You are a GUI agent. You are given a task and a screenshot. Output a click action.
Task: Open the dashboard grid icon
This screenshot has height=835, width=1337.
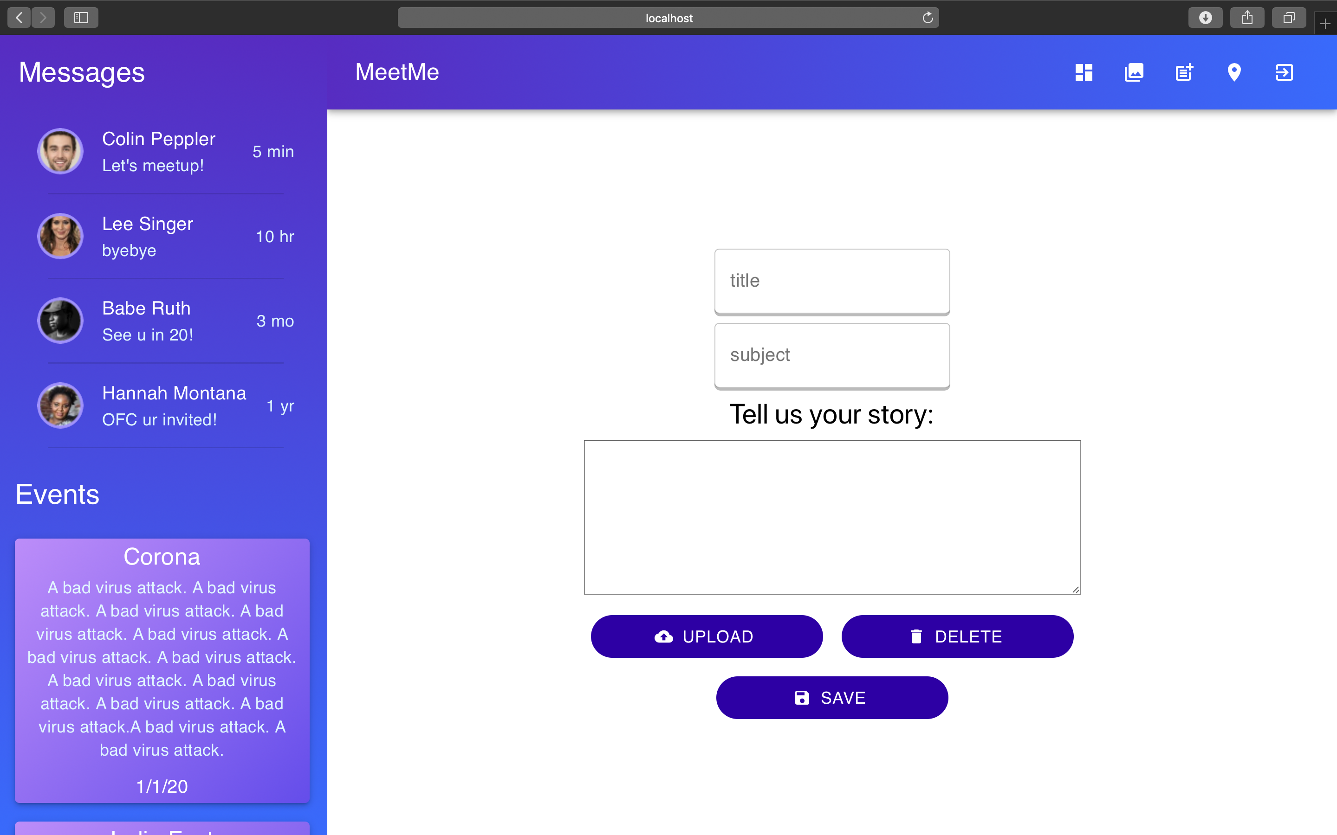click(1084, 72)
